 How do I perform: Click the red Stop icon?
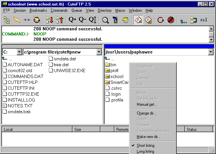[x=171, y=20]
